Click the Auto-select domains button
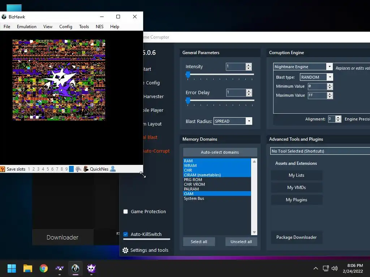 click(220, 152)
